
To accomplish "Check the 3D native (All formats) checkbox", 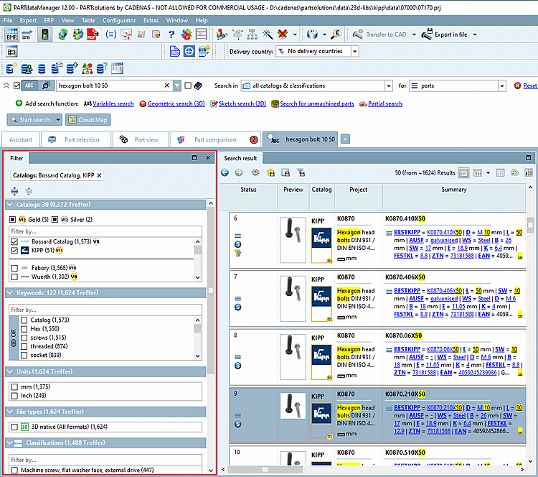I will click(x=14, y=427).
